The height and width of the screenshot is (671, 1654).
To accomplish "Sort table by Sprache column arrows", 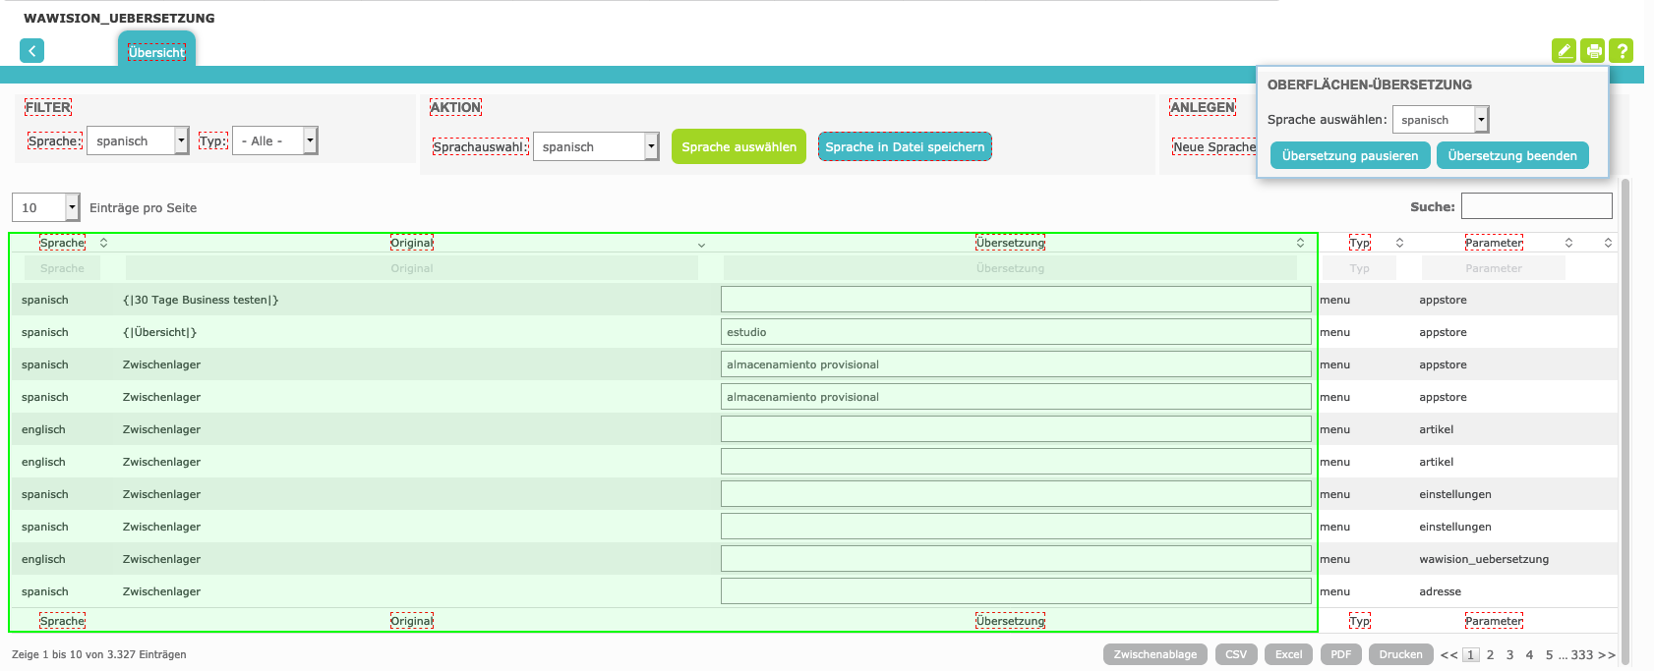I will (103, 243).
